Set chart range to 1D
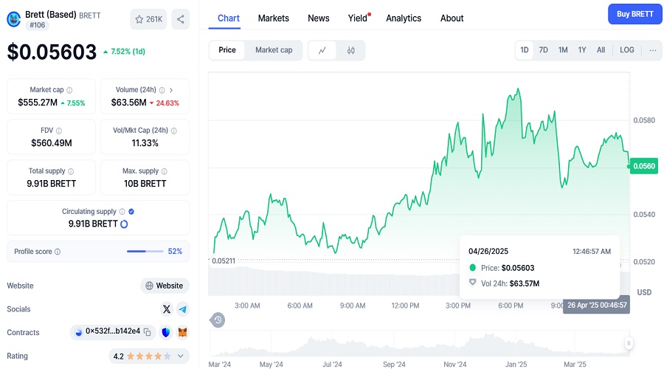 pyautogui.click(x=525, y=50)
